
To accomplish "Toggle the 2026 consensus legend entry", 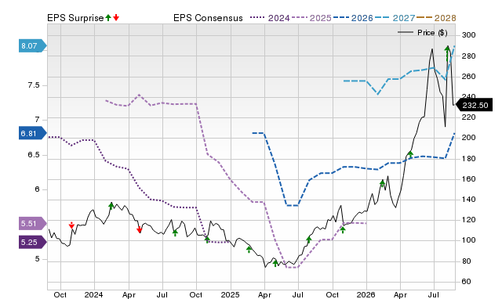I will [353, 18].
